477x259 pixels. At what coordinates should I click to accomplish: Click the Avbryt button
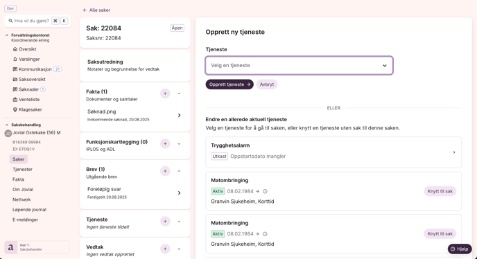coord(267,84)
